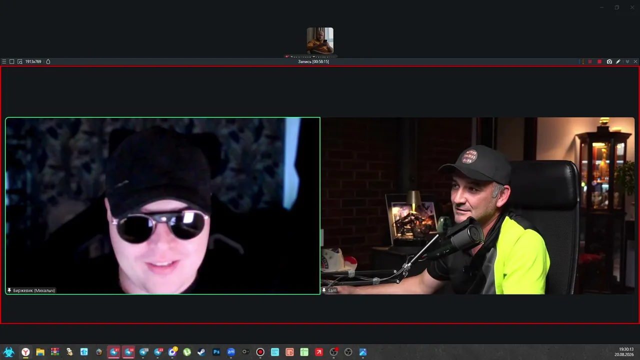640x360 pixels.
Task: Open the biohazard Start menu icon
Action: pos(8,352)
